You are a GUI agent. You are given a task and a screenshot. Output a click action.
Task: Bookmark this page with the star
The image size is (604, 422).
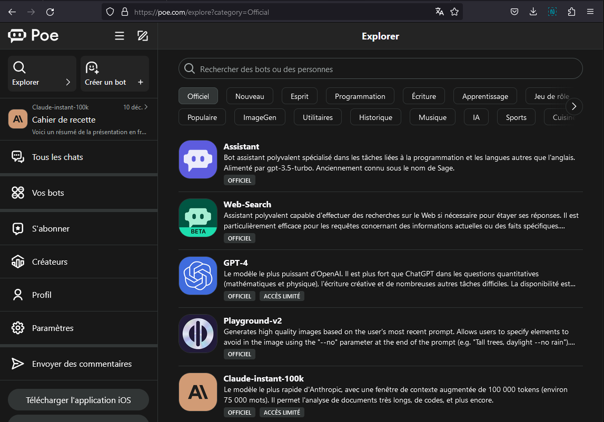pyautogui.click(x=454, y=12)
